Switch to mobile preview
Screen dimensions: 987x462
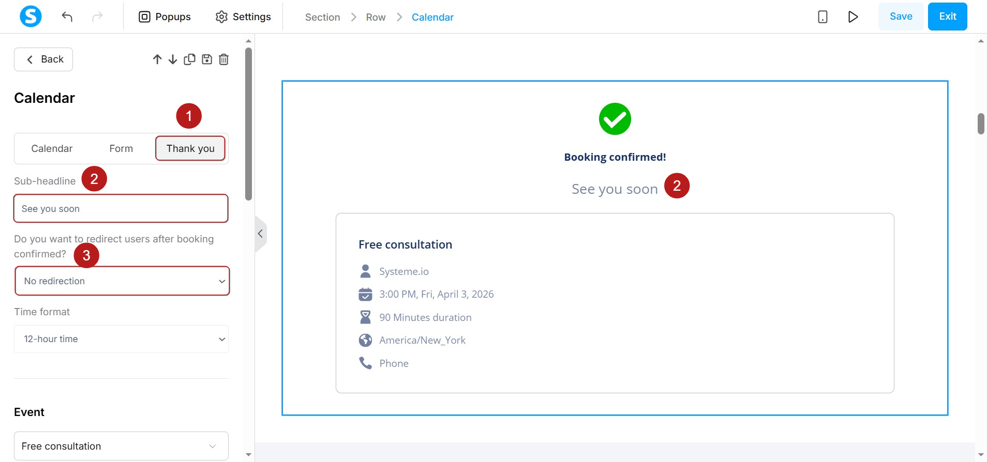[x=823, y=17]
